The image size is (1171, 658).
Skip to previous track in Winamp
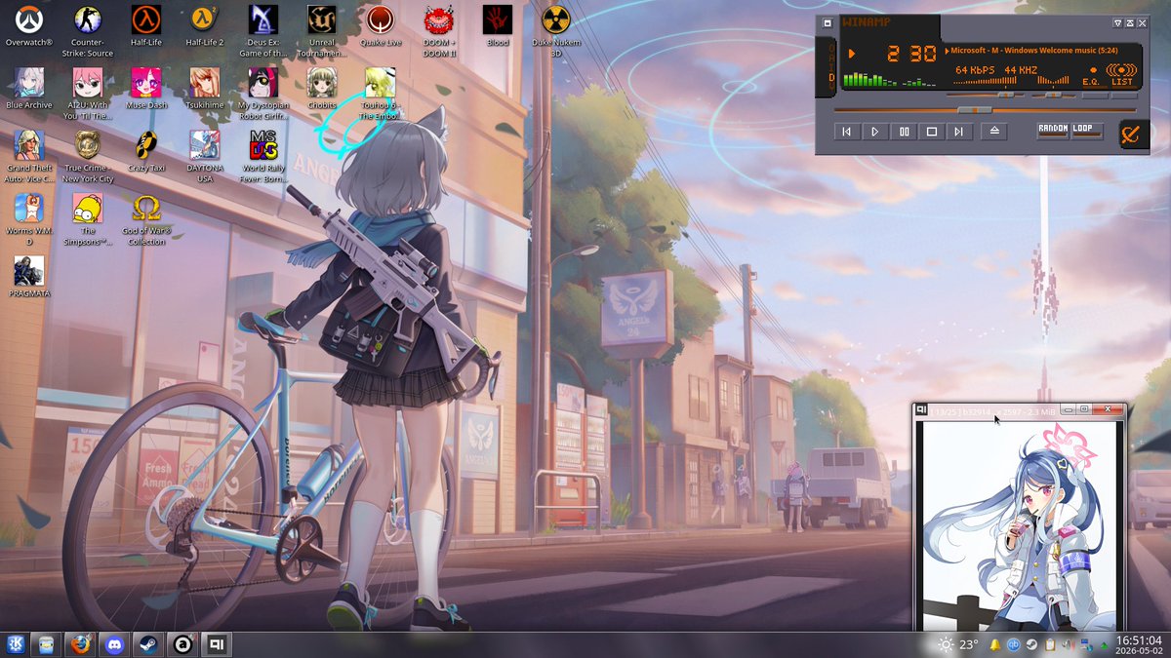847,131
